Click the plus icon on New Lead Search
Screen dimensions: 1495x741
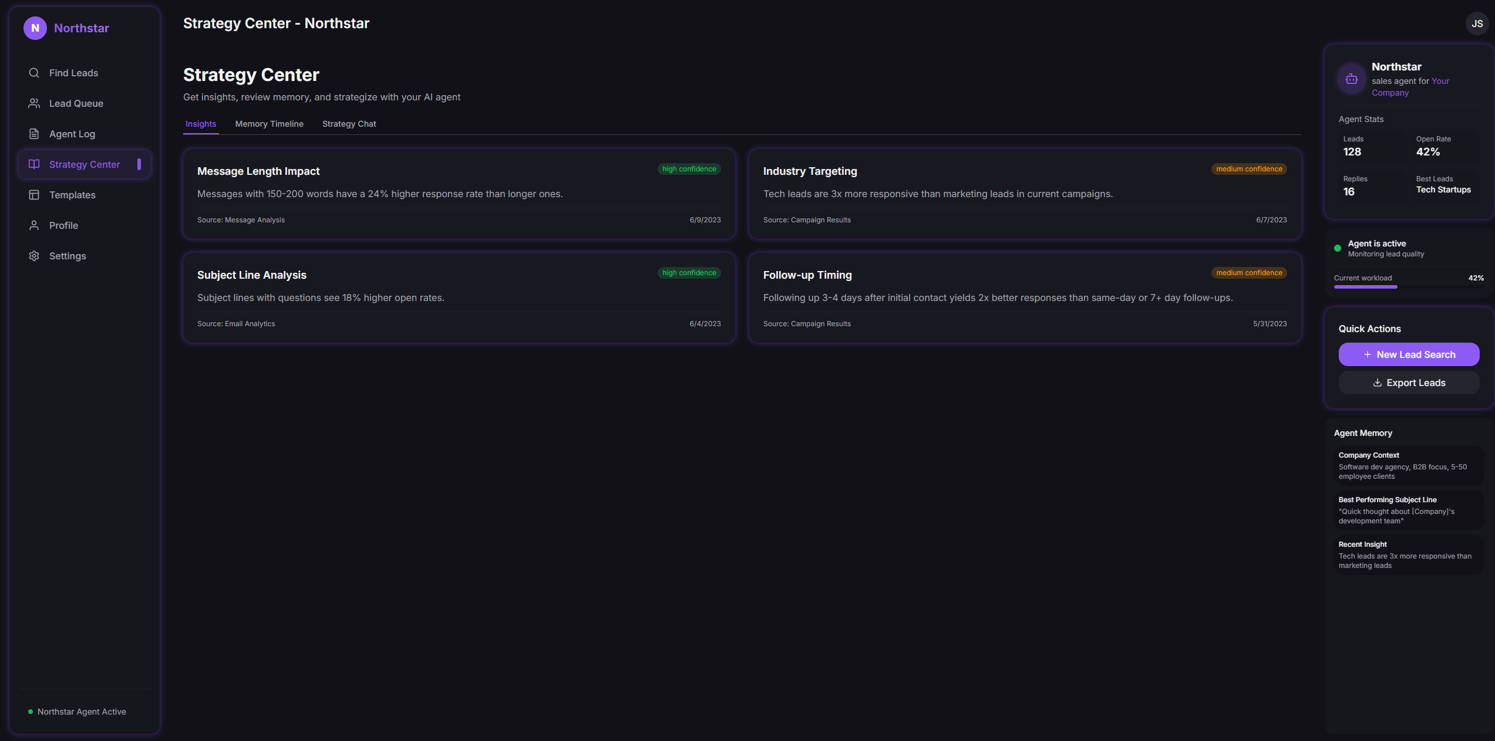click(x=1368, y=354)
